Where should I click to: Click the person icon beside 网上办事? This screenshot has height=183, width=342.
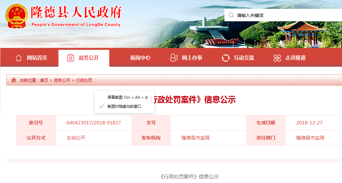174,58
